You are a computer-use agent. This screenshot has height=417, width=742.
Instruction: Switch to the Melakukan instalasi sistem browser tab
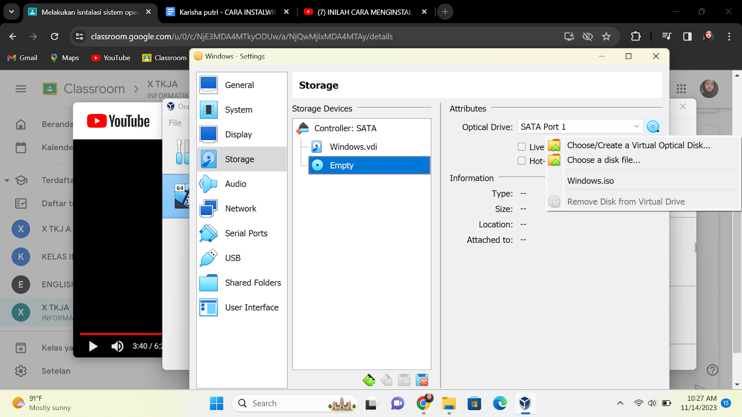click(x=90, y=12)
